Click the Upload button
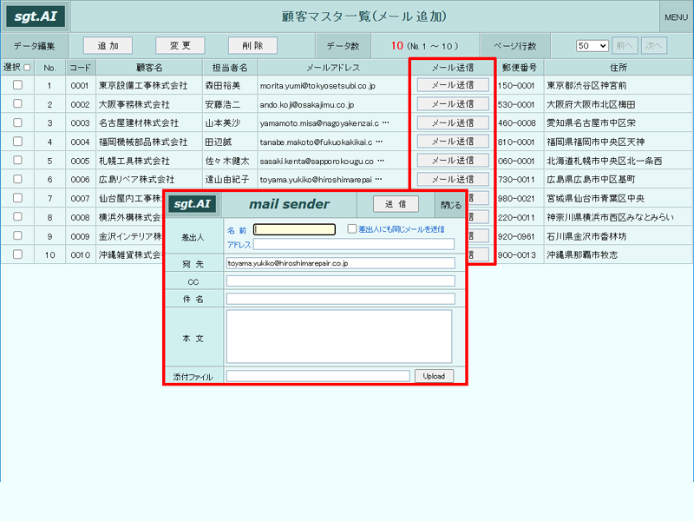694x521 pixels. [434, 376]
